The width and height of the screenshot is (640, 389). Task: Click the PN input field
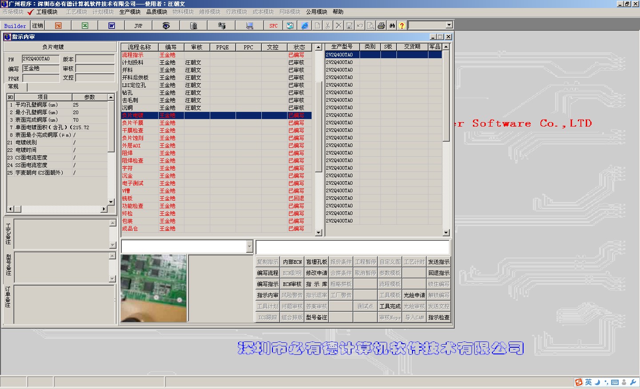pos(40,59)
